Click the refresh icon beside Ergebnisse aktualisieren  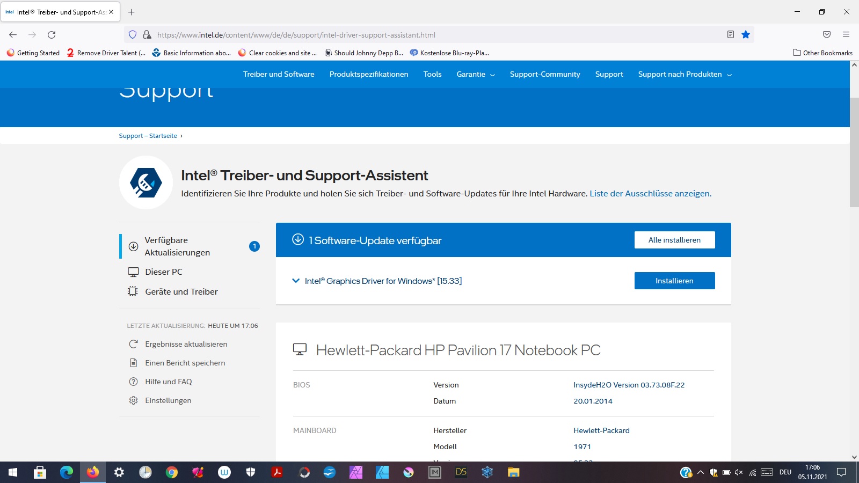pos(133,344)
